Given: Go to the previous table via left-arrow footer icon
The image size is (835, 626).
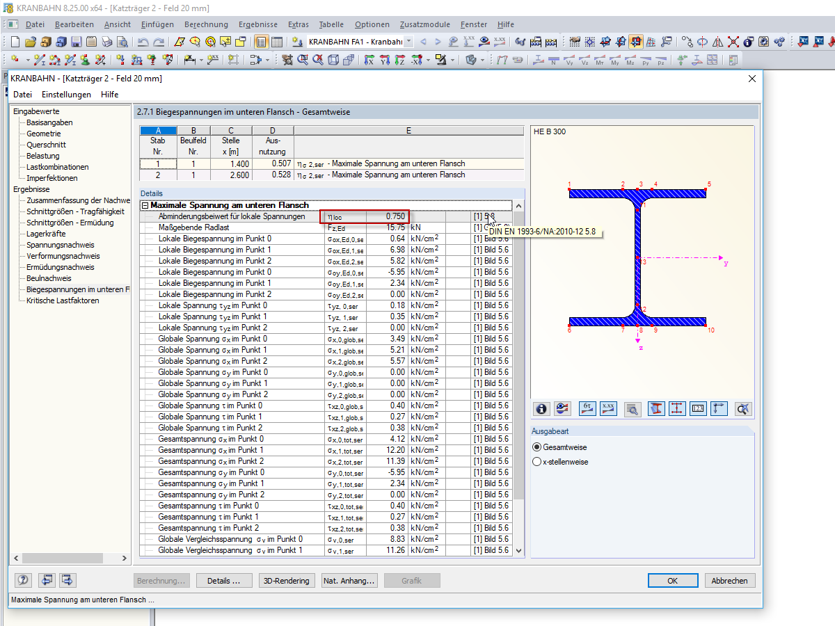Looking at the screenshot, I should pos(47,580).
